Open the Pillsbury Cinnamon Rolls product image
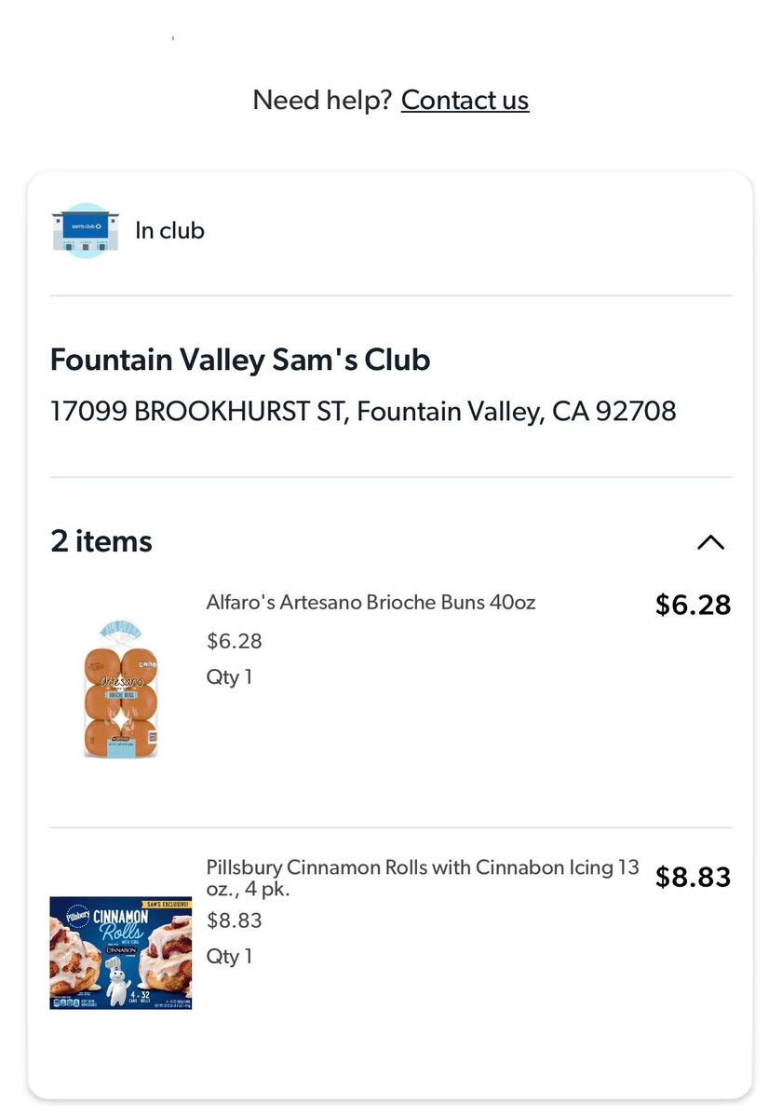782x1118 pixels. [x=120, y=953]
